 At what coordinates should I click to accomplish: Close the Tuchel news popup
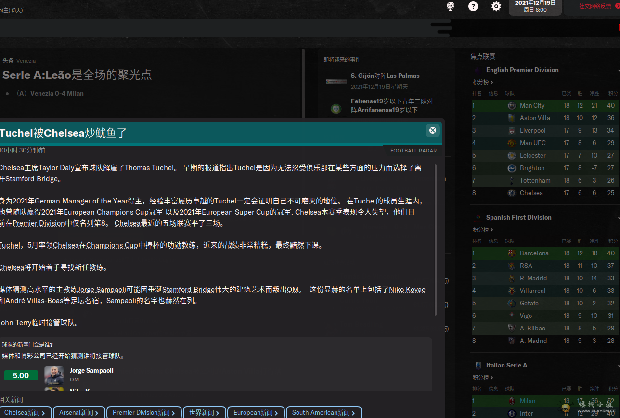[432, 130]
